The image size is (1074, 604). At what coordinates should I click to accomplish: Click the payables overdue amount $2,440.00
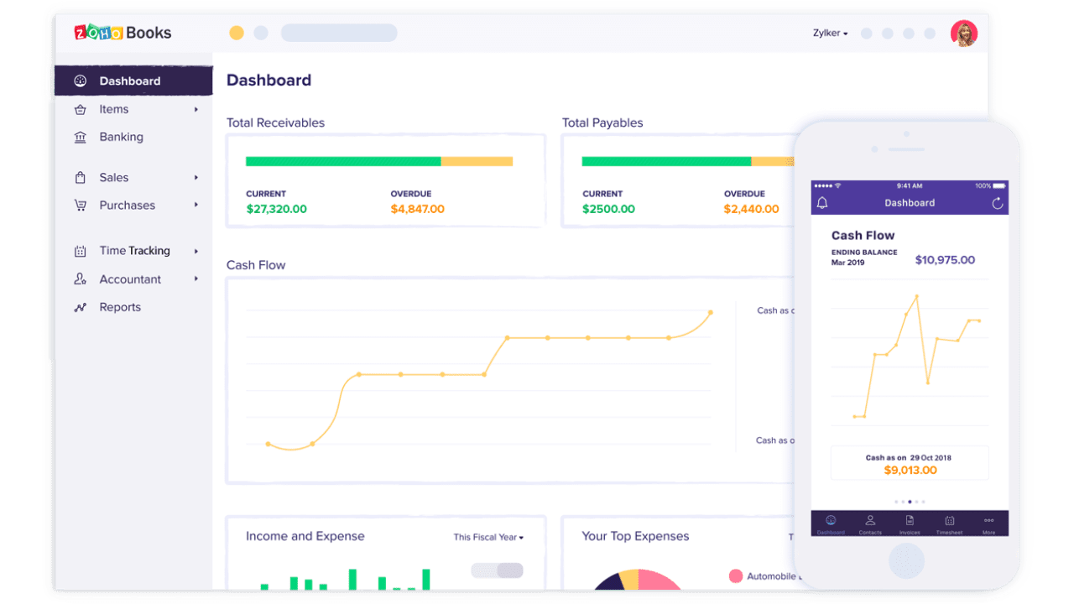pyautogui.click(x=751, y=209)
